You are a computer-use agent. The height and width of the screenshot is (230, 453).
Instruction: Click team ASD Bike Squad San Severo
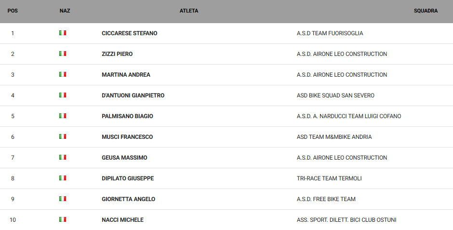click(x=335, y=95)
